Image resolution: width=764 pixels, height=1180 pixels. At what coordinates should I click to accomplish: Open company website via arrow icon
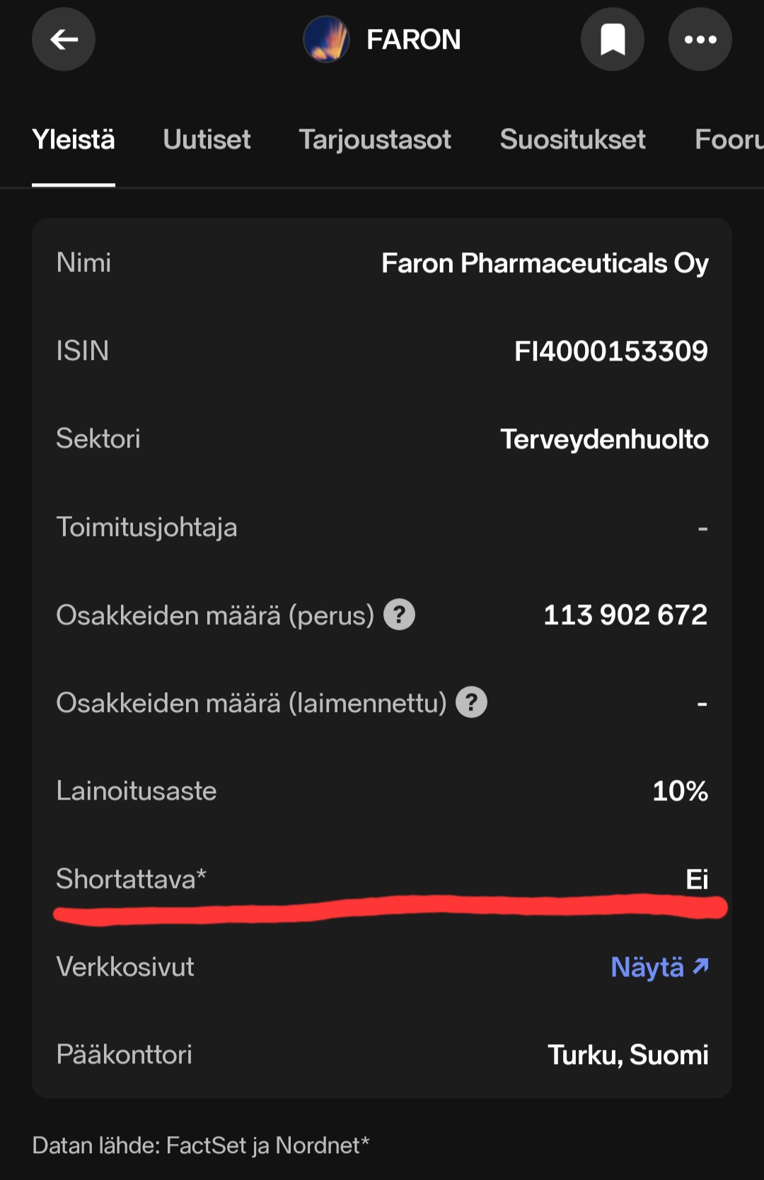click(700, 966)
